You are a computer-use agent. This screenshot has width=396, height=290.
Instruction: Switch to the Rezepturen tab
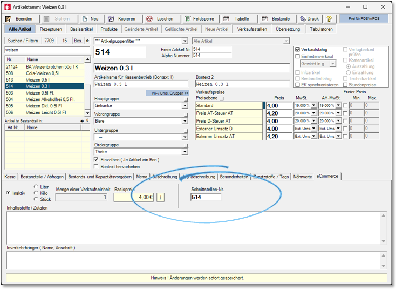[51, 29]
